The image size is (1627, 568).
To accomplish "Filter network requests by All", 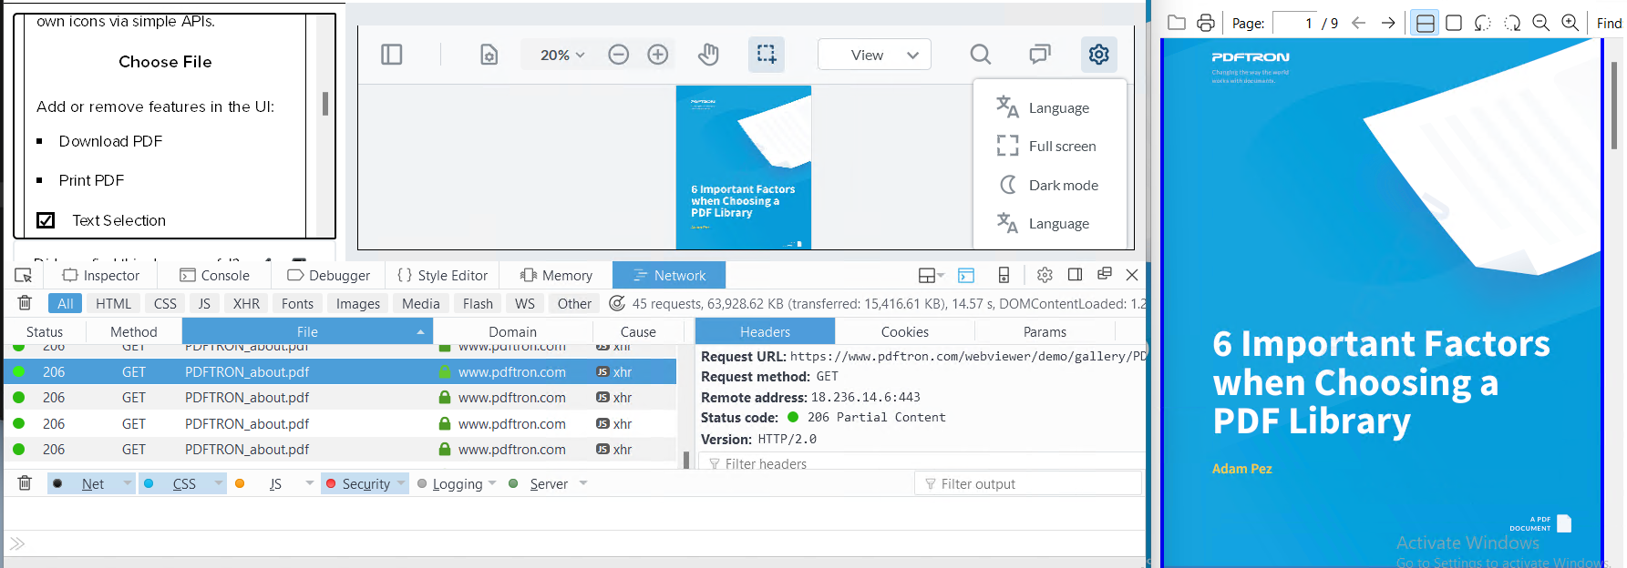I will pyautogui.click(x=66, y=304).
